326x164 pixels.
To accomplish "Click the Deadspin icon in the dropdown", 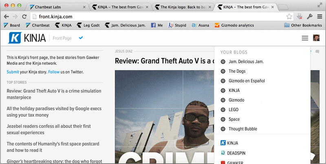I will 223,153.
